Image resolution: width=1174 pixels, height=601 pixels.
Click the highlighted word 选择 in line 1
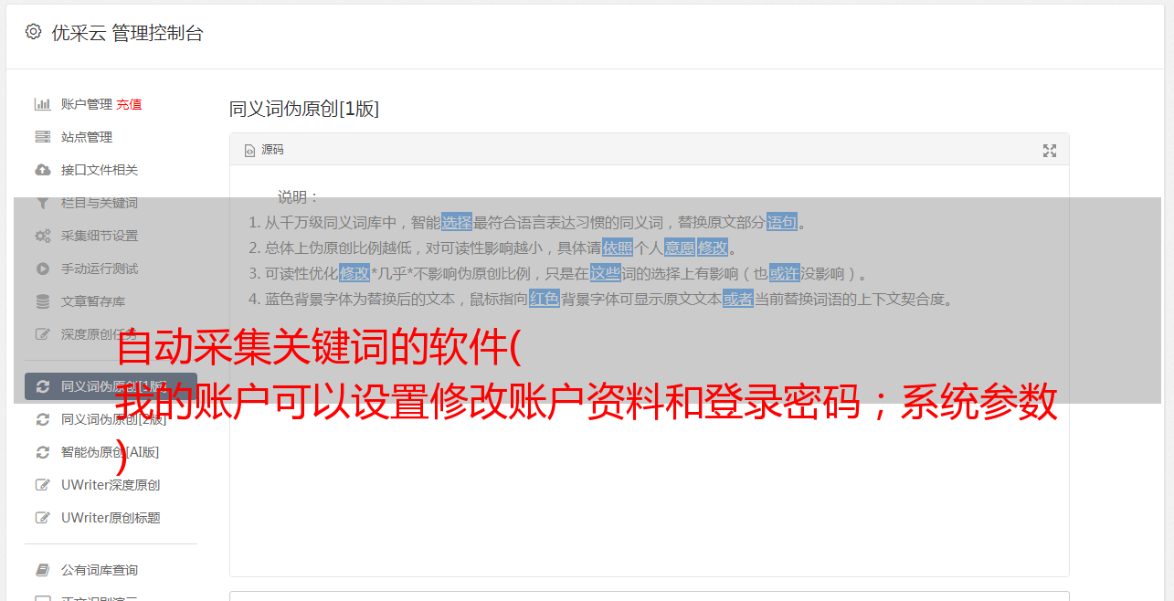tap(457, 222)
